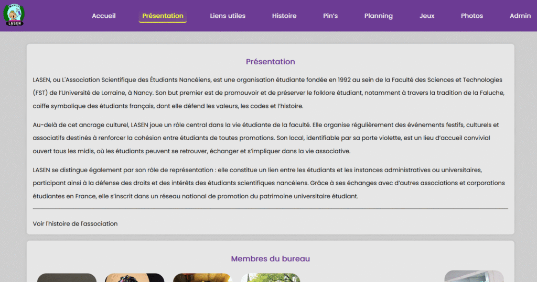Select the first bureau member photo

coord(67,277)
